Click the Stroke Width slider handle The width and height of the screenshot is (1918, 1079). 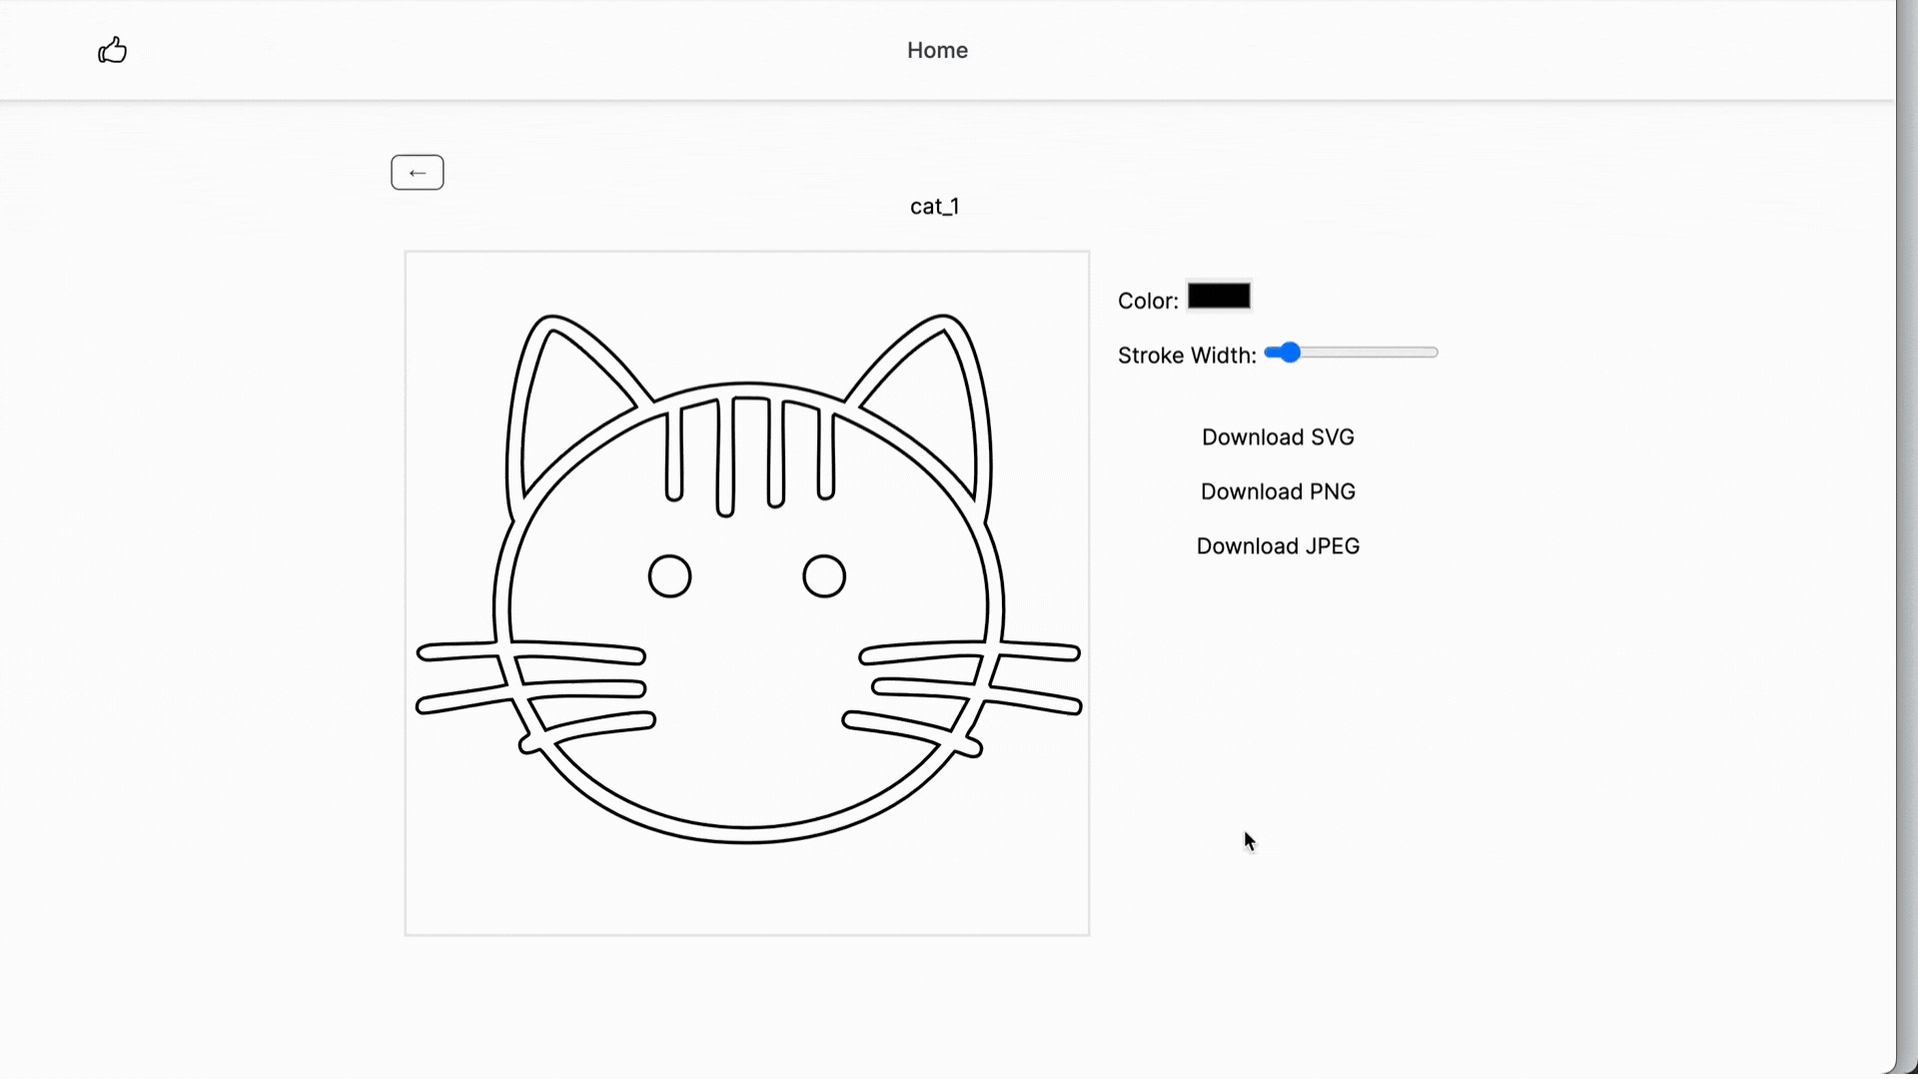pyautogui.click(x=1290, y=353)
